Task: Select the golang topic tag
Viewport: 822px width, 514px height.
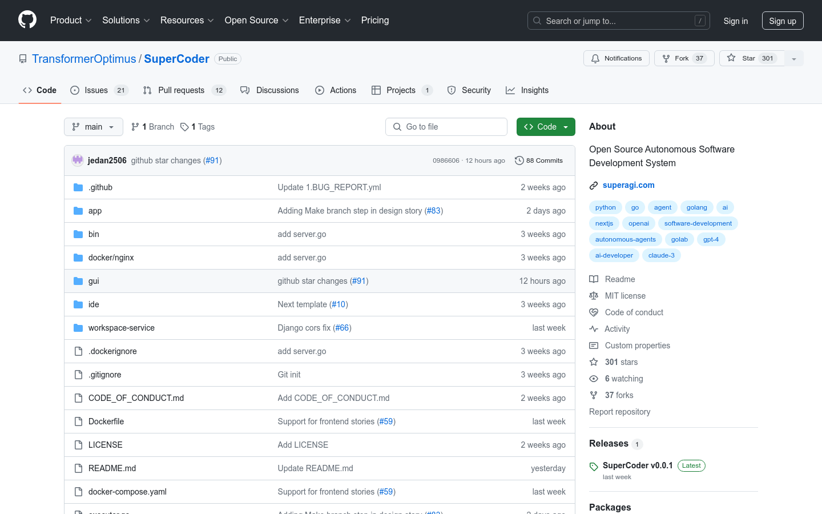Action: click(x=696, y=207)
